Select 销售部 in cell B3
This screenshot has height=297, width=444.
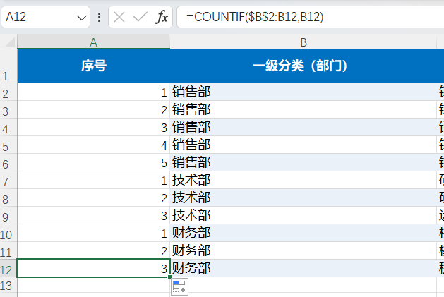pyautogui.click(x=304, y=109)
